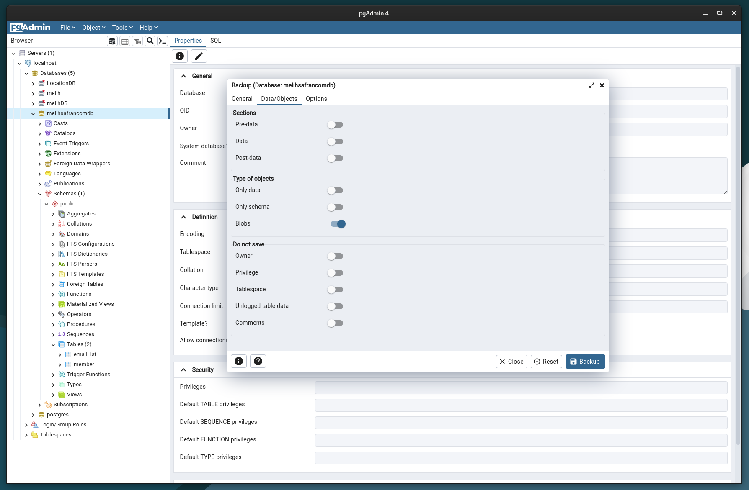Image resolution: width=749 pixels, height=490 pixels.
Task: Expand the postgres database node
Action: tap(33, 415)
